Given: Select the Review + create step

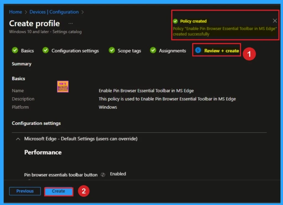Looking at the screenshot, I should pos(221,51).
